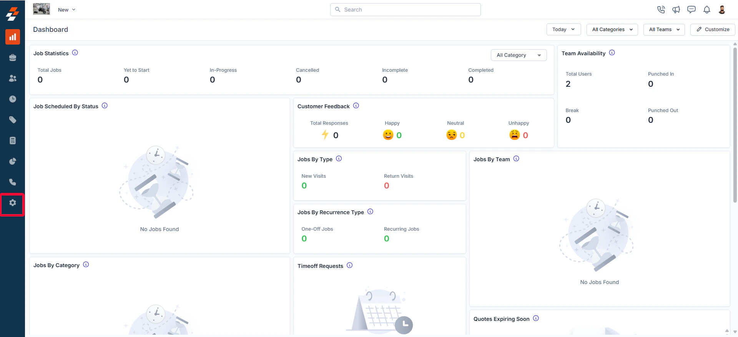
Task: Show info for Job Statistics
Action: [75, 53]
